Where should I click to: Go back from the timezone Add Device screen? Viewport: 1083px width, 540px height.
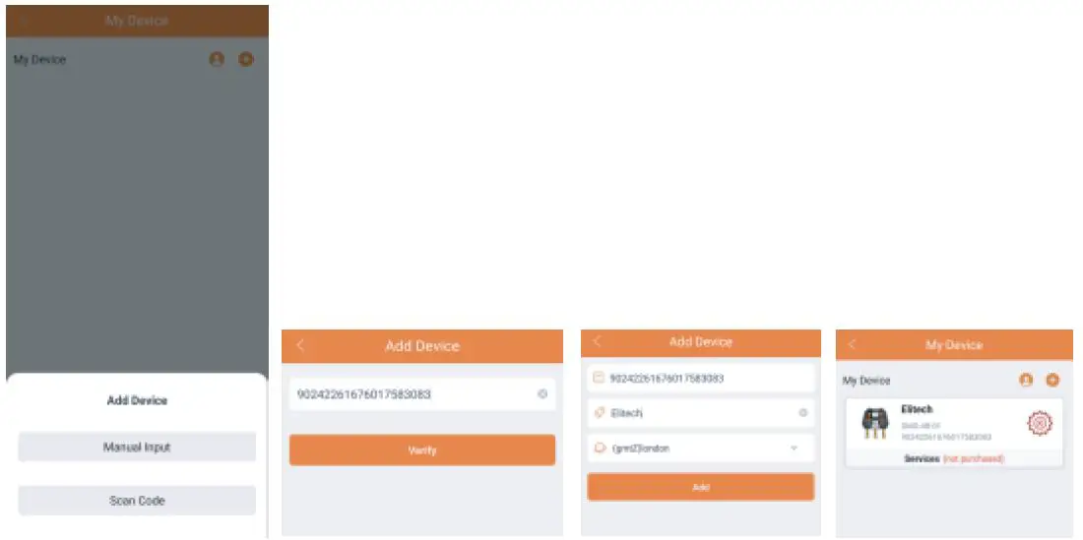coord(597,341)
